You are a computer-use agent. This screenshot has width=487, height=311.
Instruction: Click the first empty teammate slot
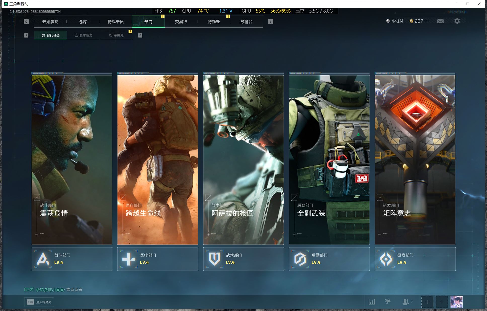click(427, 302)
